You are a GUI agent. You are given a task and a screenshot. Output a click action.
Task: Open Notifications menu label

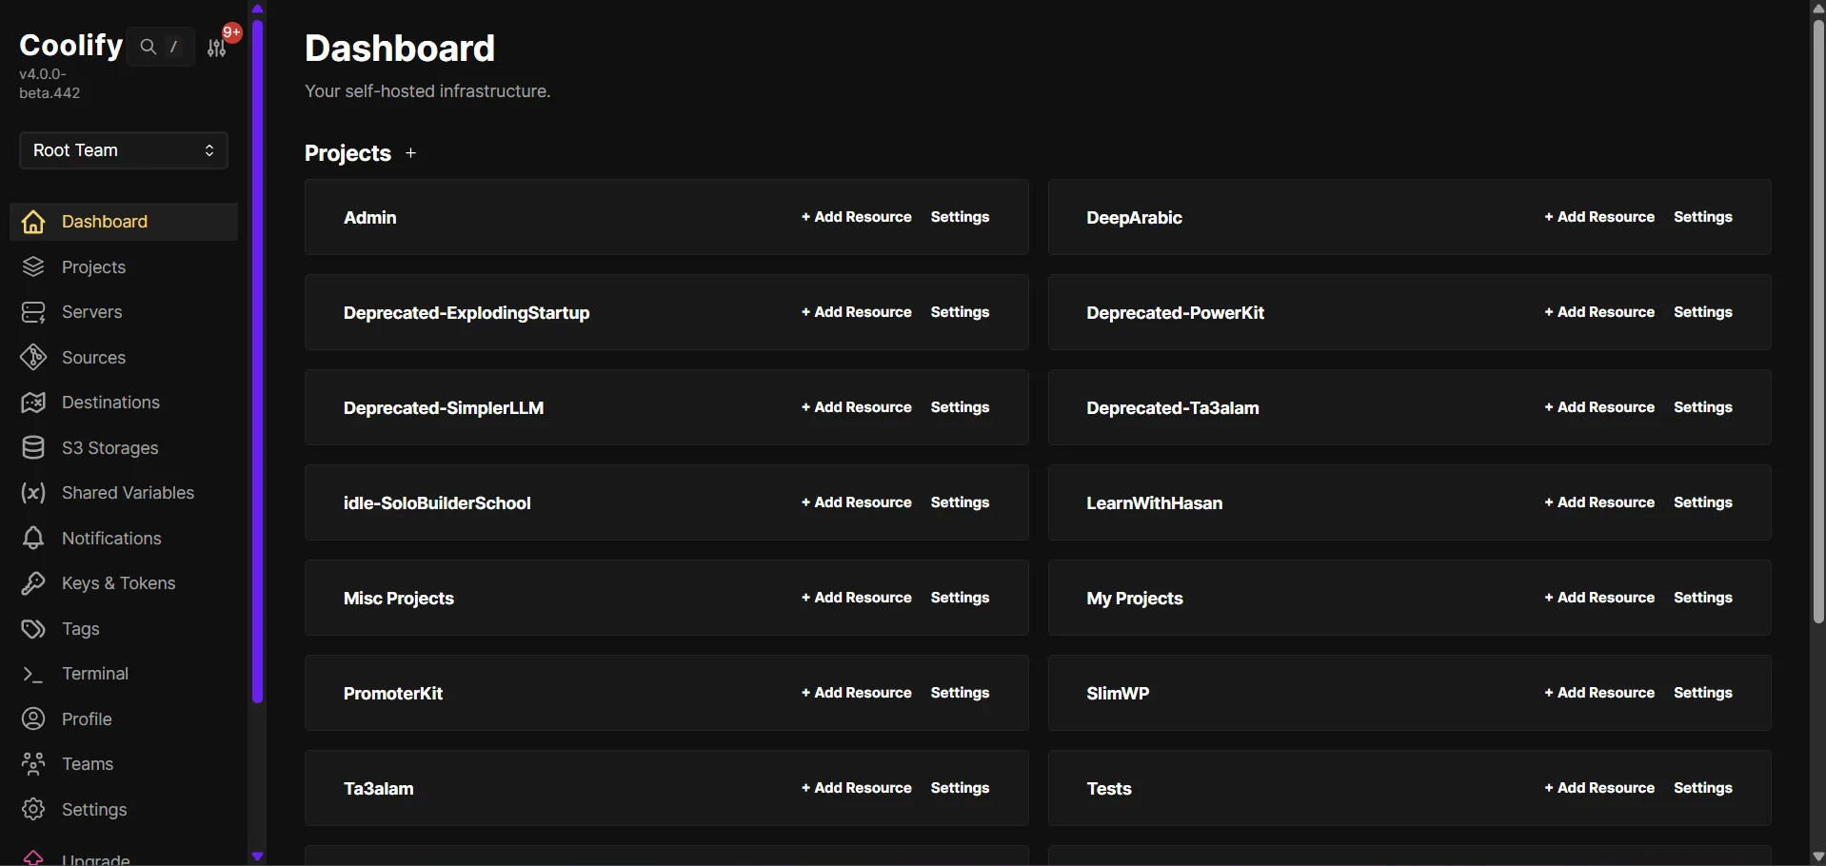[111, 539]
